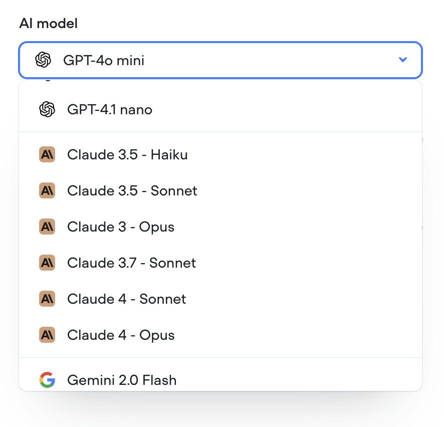444x427 pixels.
Task: Click the AI model label
Action: [48, 23]
